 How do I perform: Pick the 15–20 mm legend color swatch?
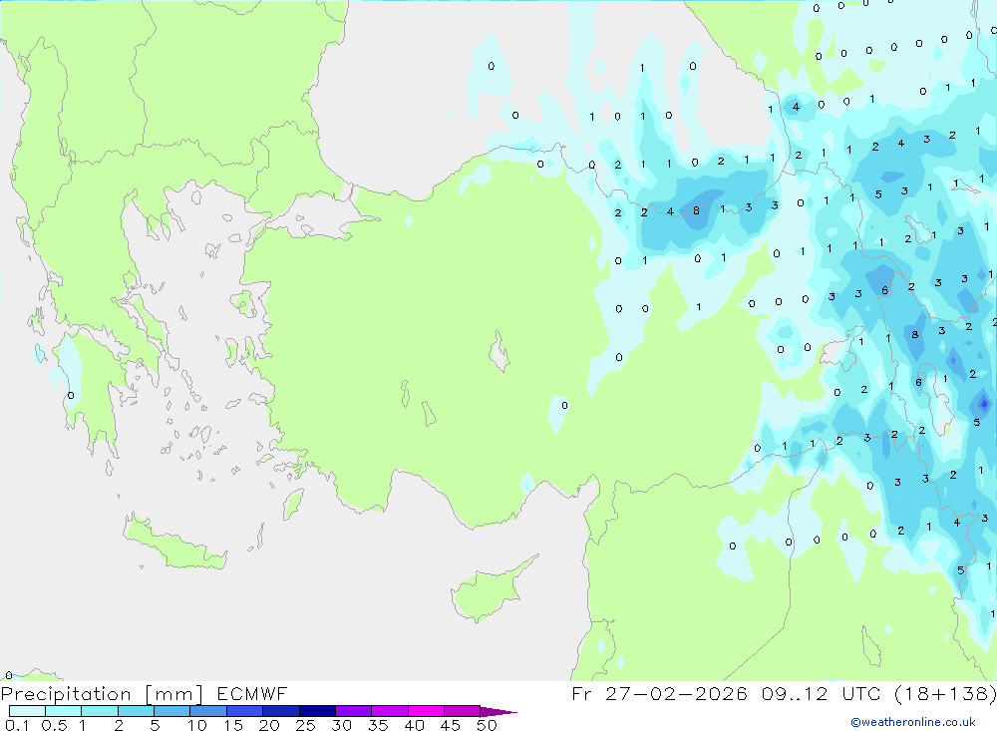(x=245, y=711)
